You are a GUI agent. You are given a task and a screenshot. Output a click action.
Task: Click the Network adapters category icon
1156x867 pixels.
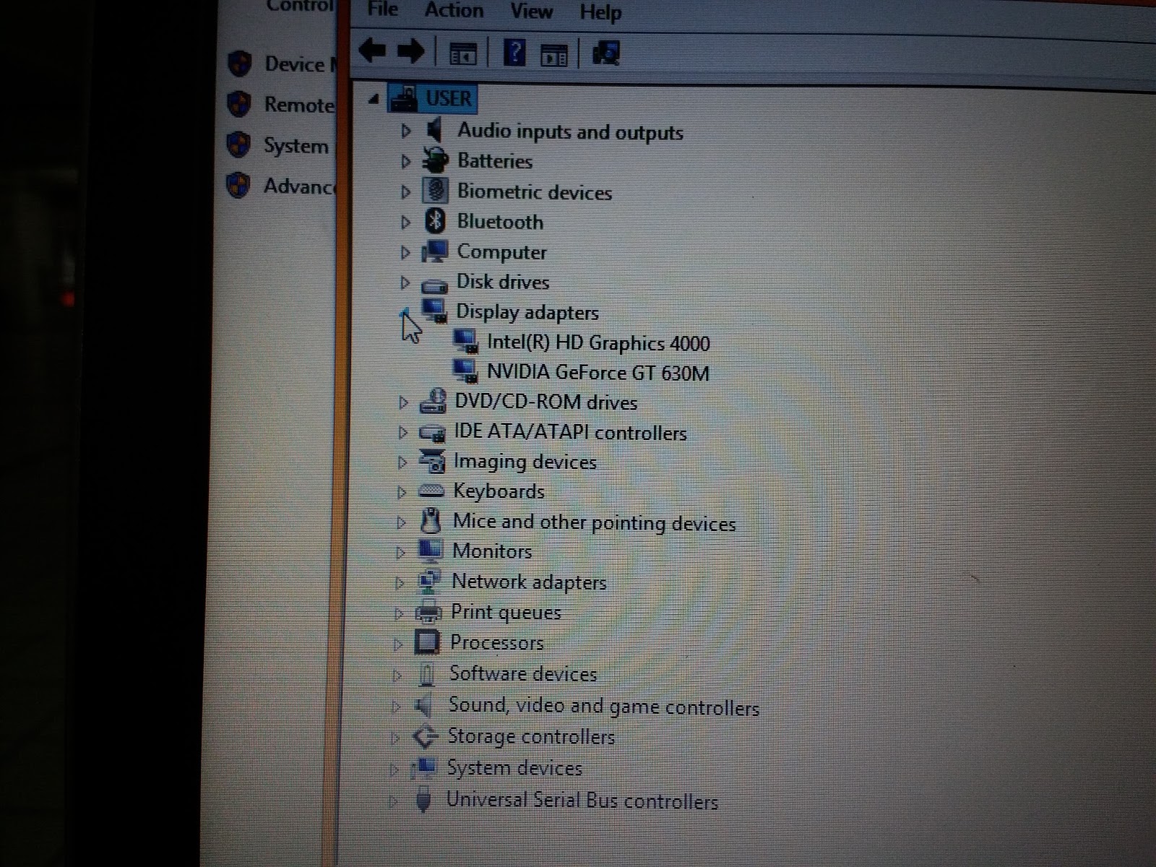tap(430, 581)
